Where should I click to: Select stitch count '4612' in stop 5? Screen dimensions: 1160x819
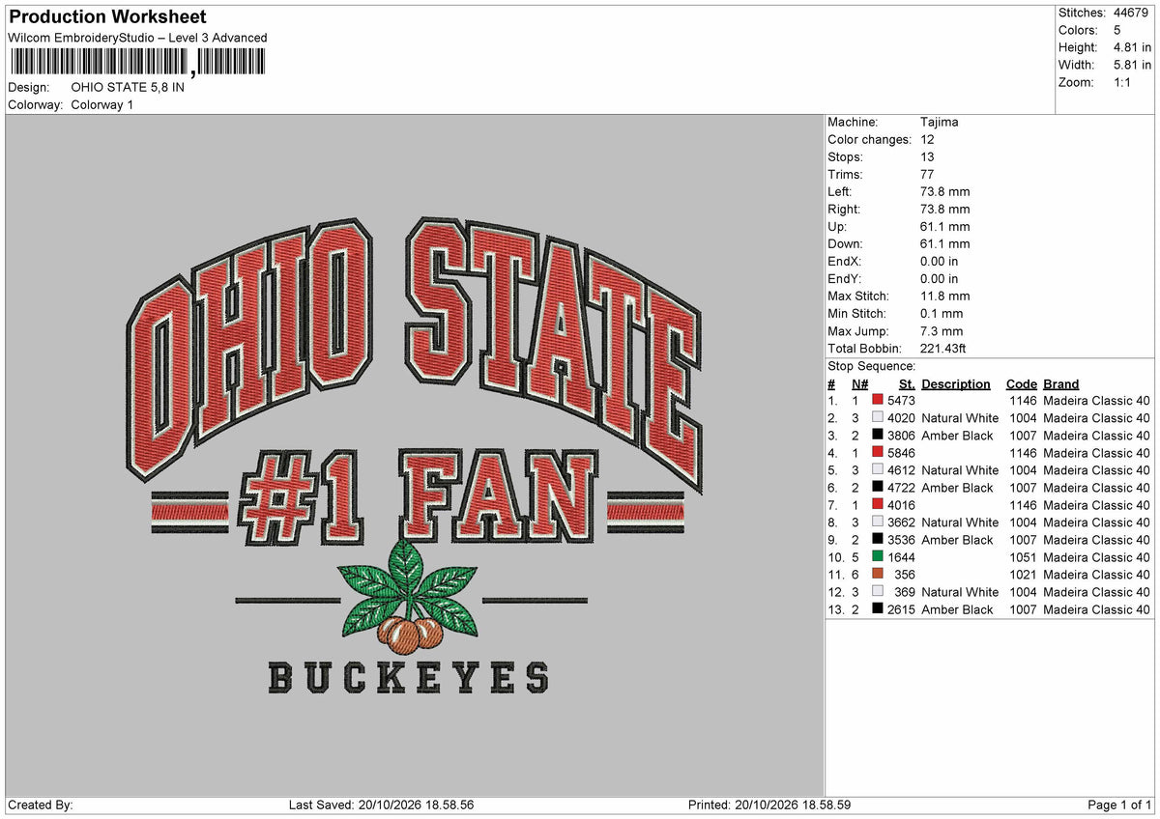coord(901,470)
